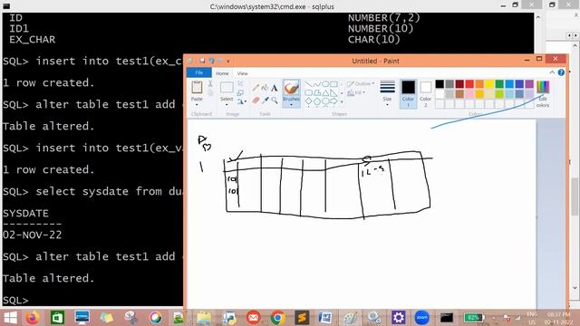Click the sqlplus cmd window scroll-up arrow
This screenshot has height=326, width=580.
point(538,17)
